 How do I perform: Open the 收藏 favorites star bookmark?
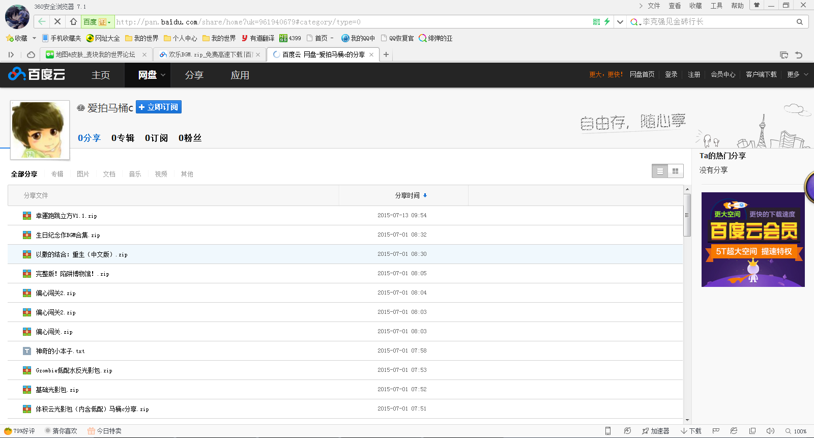(16, 38)
